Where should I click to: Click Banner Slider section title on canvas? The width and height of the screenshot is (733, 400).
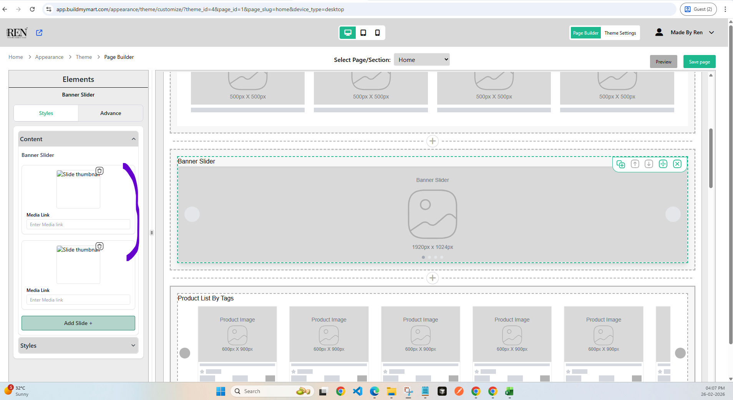(196, 161)
